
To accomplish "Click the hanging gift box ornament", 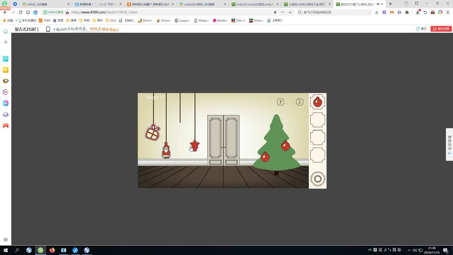I will tap(153, 132).
